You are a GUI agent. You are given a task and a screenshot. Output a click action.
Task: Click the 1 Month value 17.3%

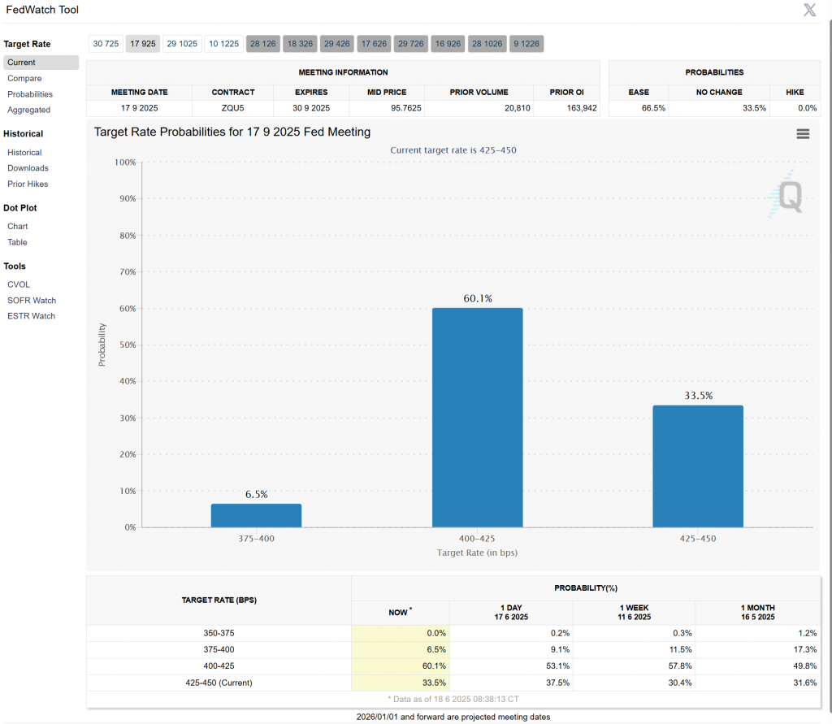(x=804, y=649)
